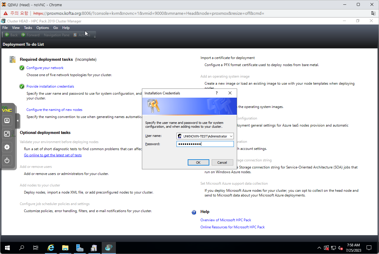379x254 pixels.
Task: Open Chrome's translate page icon
Action: pos(373,13)
